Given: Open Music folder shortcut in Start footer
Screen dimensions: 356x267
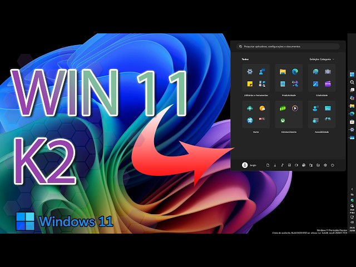Looking at the screenshot, I should (282, 165).
